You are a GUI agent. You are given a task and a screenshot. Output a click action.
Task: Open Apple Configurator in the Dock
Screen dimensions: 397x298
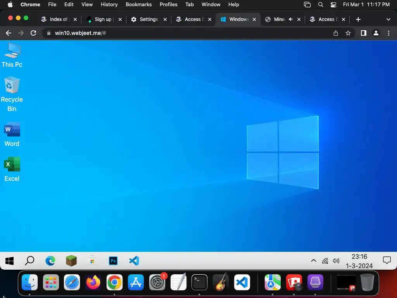315,282
